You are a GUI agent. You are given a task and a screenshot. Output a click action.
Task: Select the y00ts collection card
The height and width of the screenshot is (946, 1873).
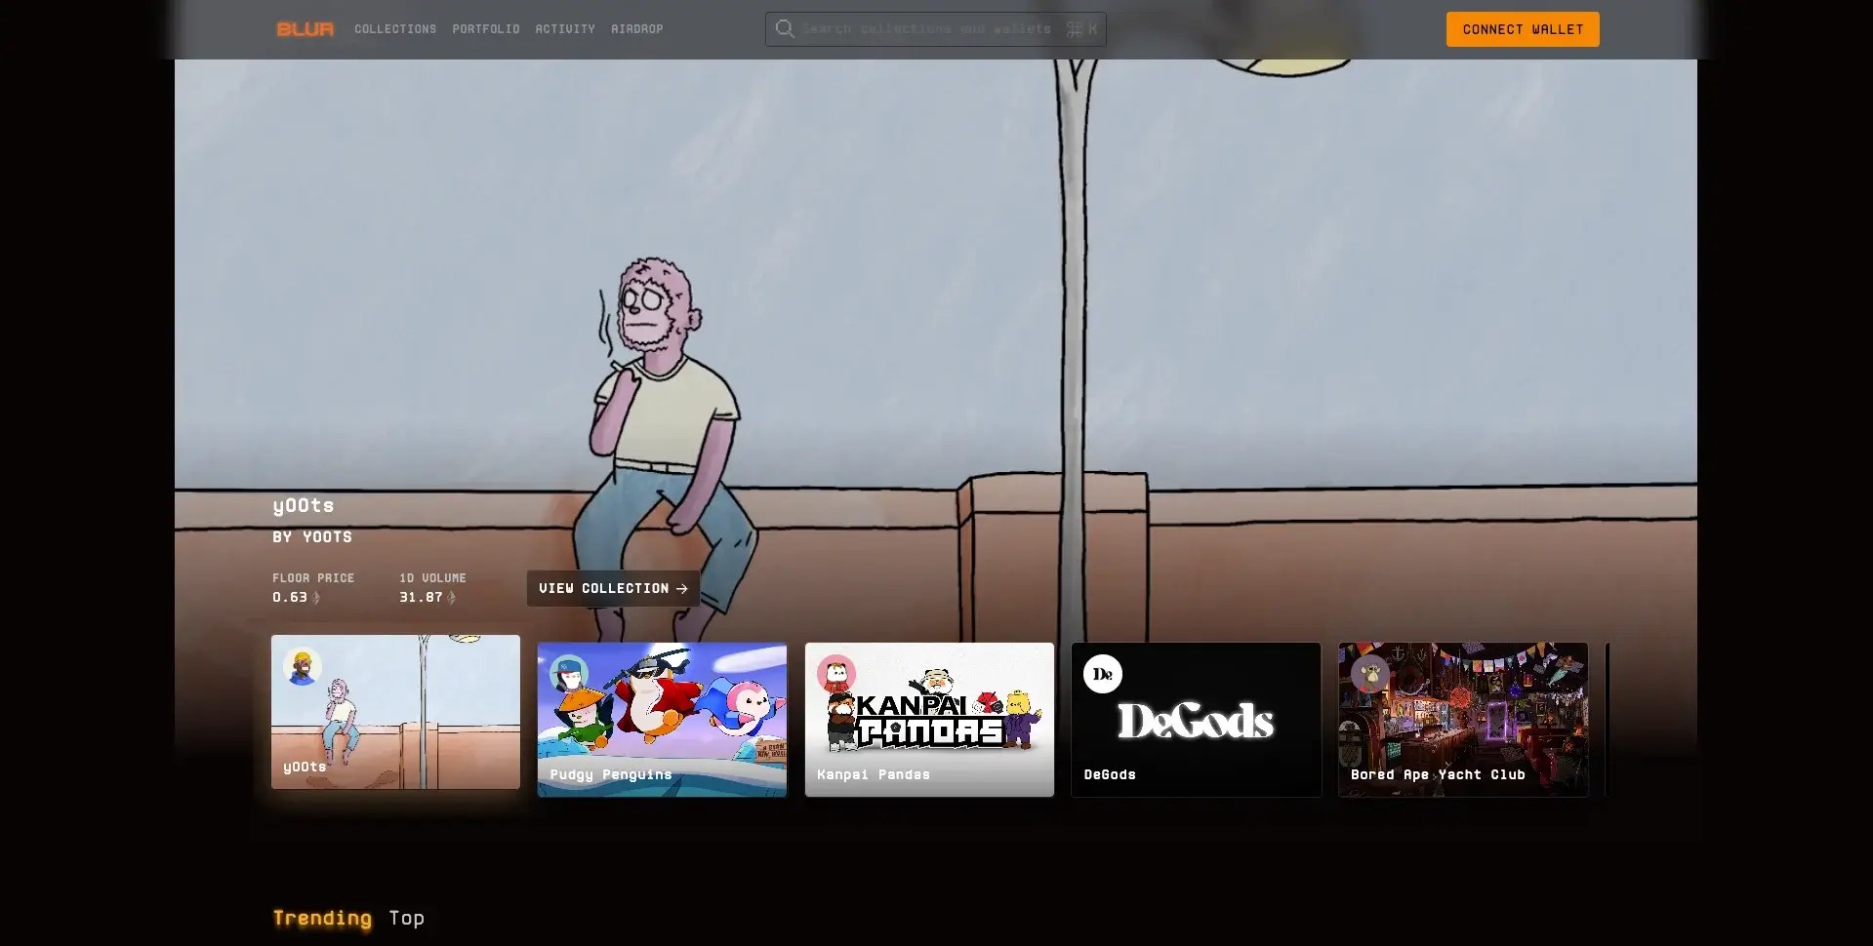(x=395, y=712)
